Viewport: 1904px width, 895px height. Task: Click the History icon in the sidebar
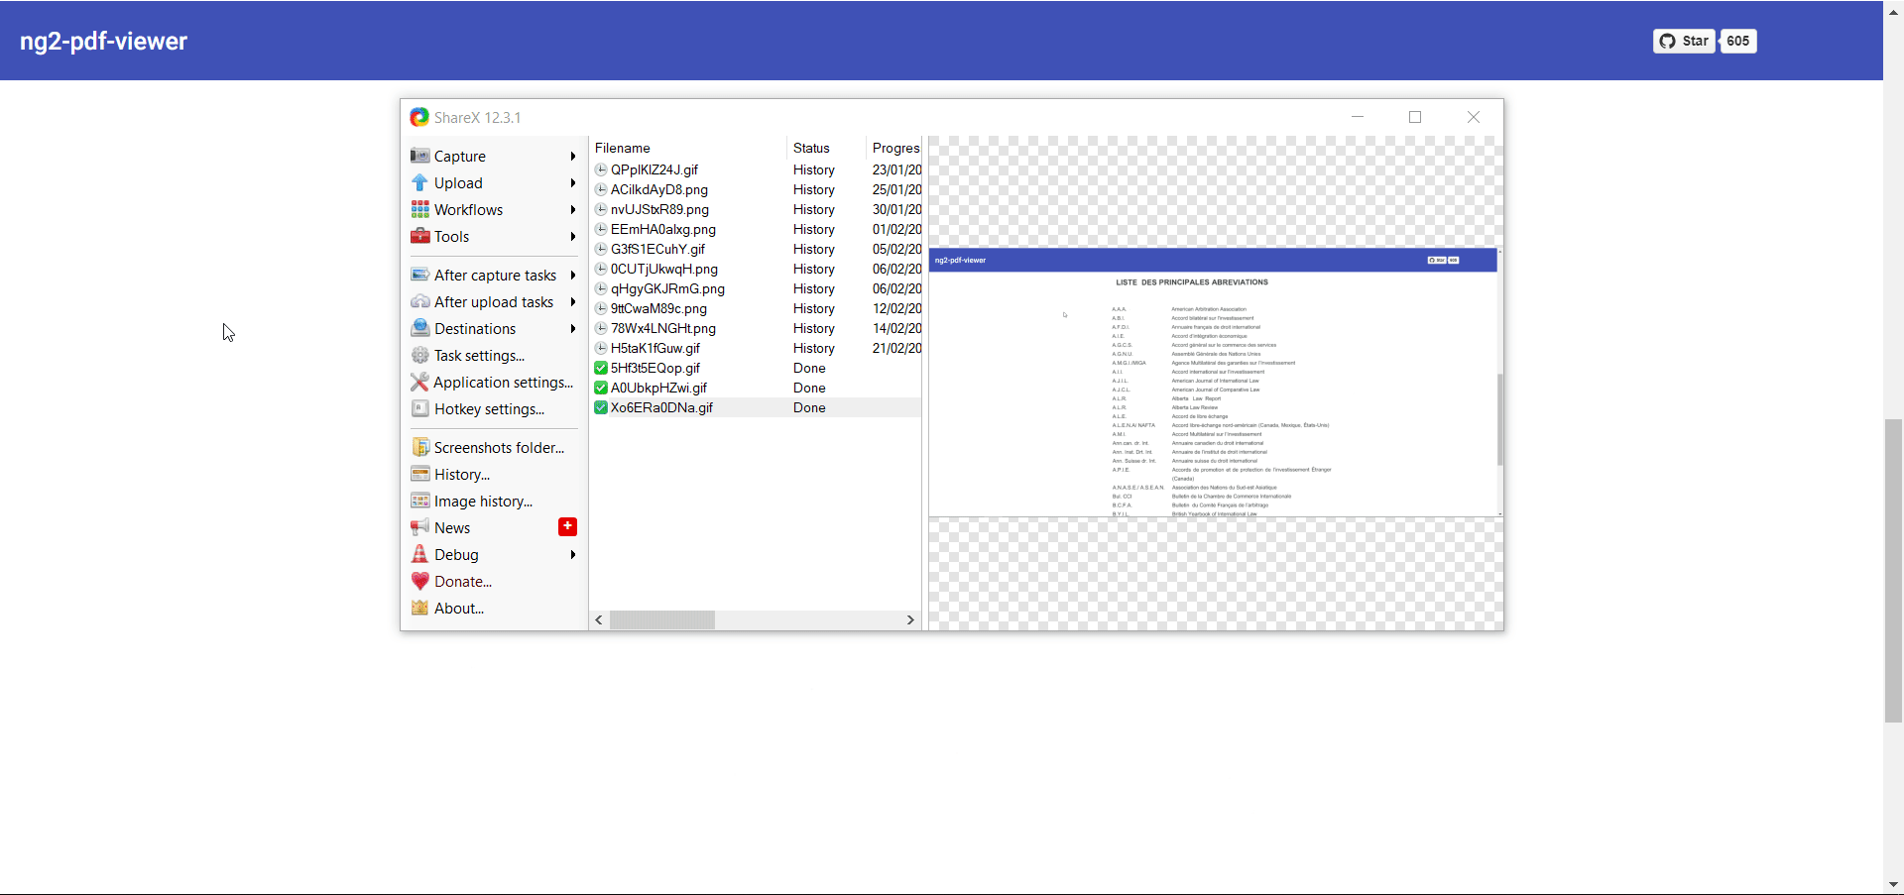coord(420,474)
